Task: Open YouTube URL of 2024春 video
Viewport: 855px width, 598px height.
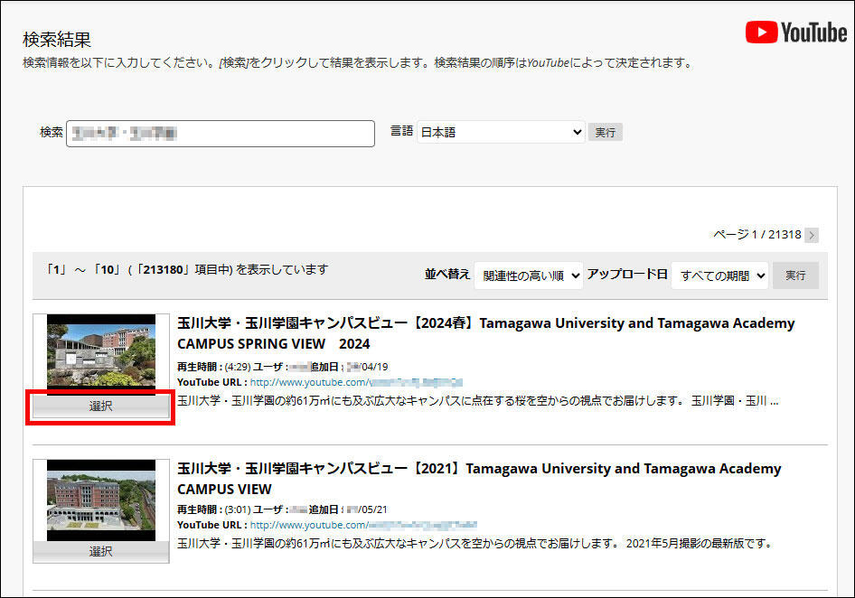Action: [x=356, y=382]
